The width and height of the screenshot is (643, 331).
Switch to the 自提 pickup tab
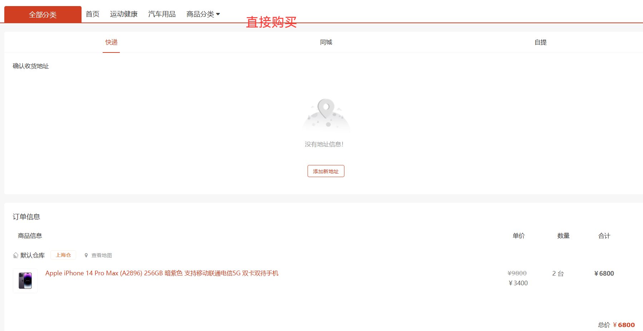point(540,42)
